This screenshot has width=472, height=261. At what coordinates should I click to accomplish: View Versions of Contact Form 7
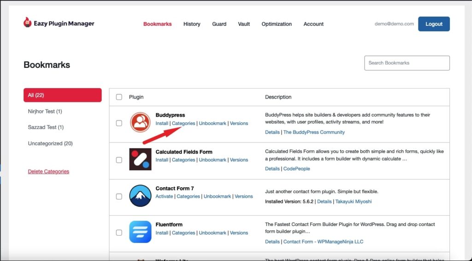point(243,196)
